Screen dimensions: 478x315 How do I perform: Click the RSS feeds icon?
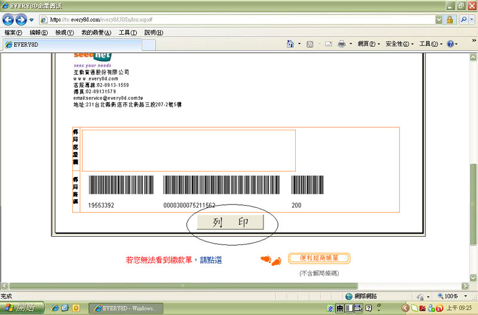click(310, 44)
